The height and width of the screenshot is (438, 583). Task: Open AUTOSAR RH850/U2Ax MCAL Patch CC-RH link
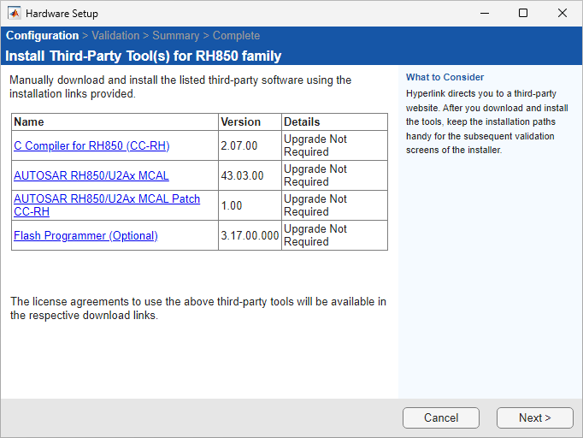click(107, 205)
